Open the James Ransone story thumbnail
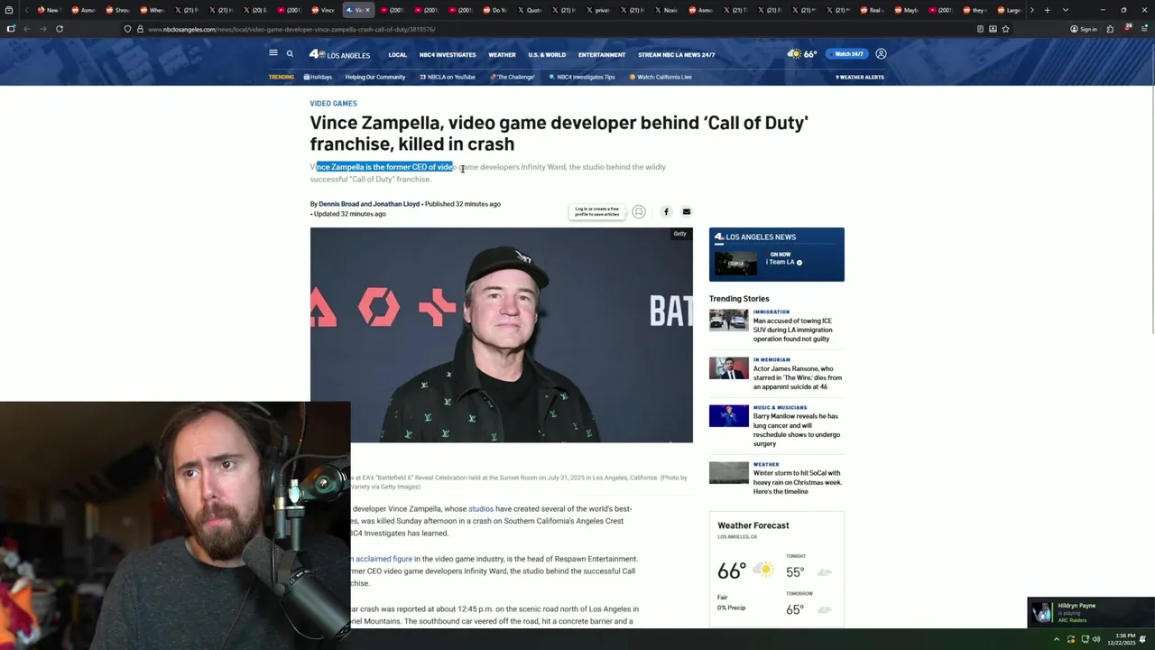The width and height of the screenshot is (1155, 650). pyautogui.click(x=729, y=368)
